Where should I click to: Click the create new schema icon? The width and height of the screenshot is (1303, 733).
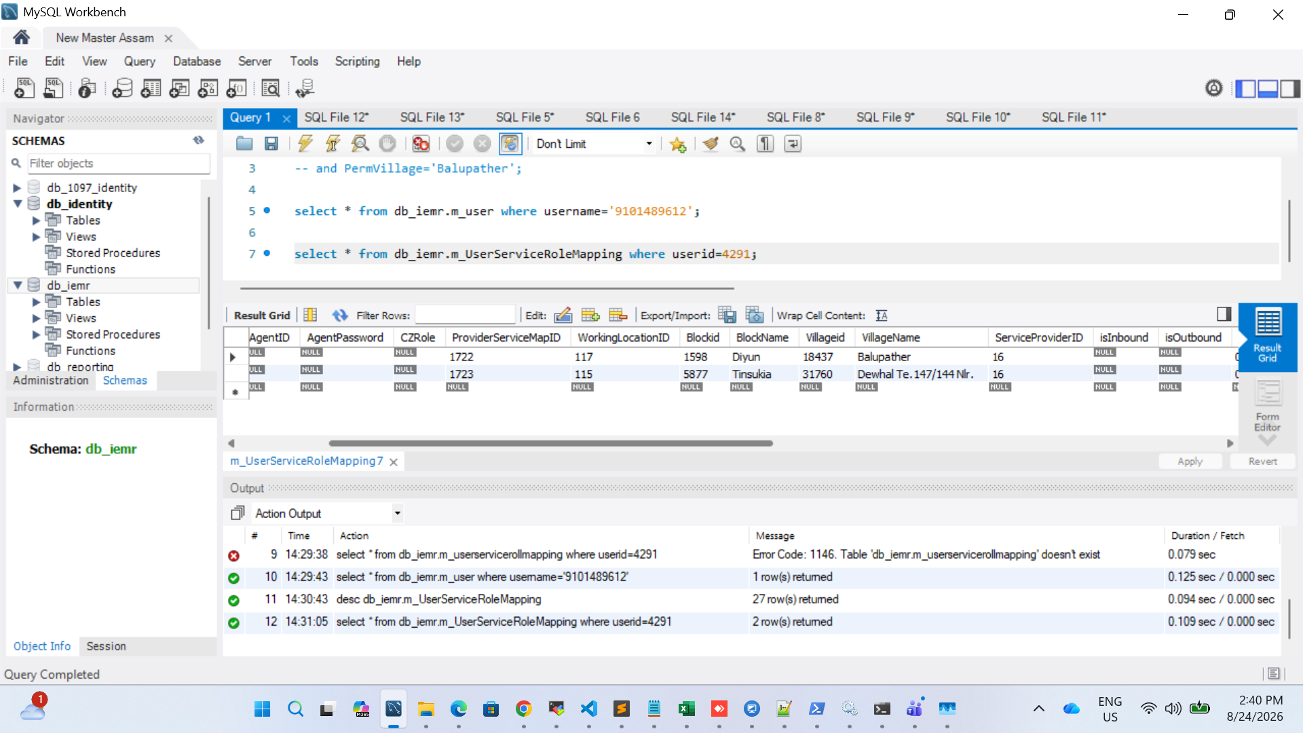122,88
